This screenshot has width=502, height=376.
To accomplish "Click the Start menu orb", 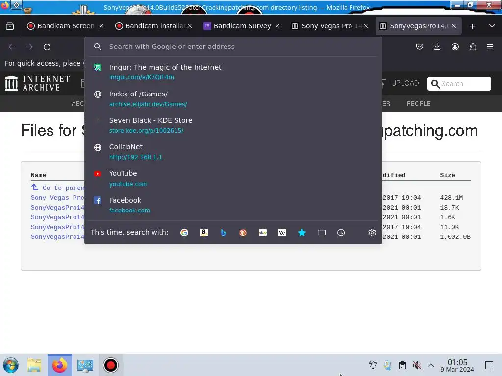I will (11, 365).
